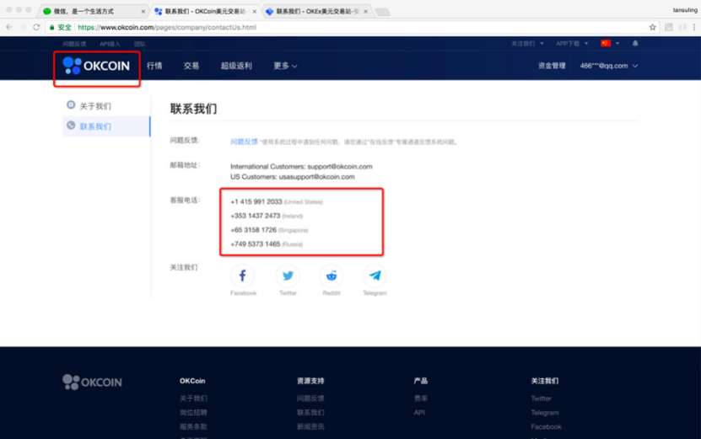Bookmark page with the star icon
Viewport: 701px width, 439px height.
(x=653, y=27)
